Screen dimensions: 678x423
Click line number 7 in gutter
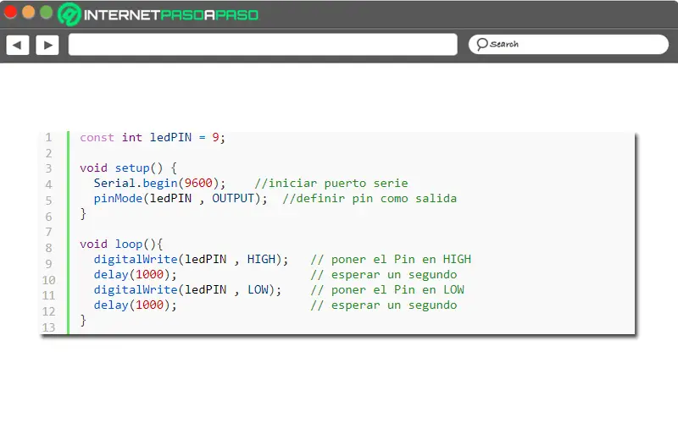coord(48,232)
